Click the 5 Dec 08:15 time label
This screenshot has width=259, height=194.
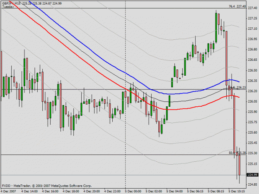click(216, 192)
